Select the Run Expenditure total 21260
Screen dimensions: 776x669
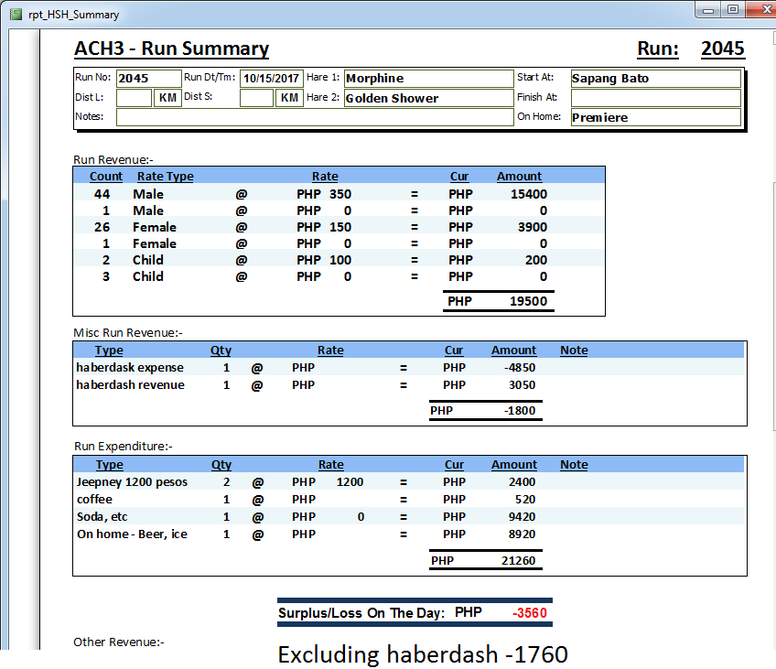point(516,561)
